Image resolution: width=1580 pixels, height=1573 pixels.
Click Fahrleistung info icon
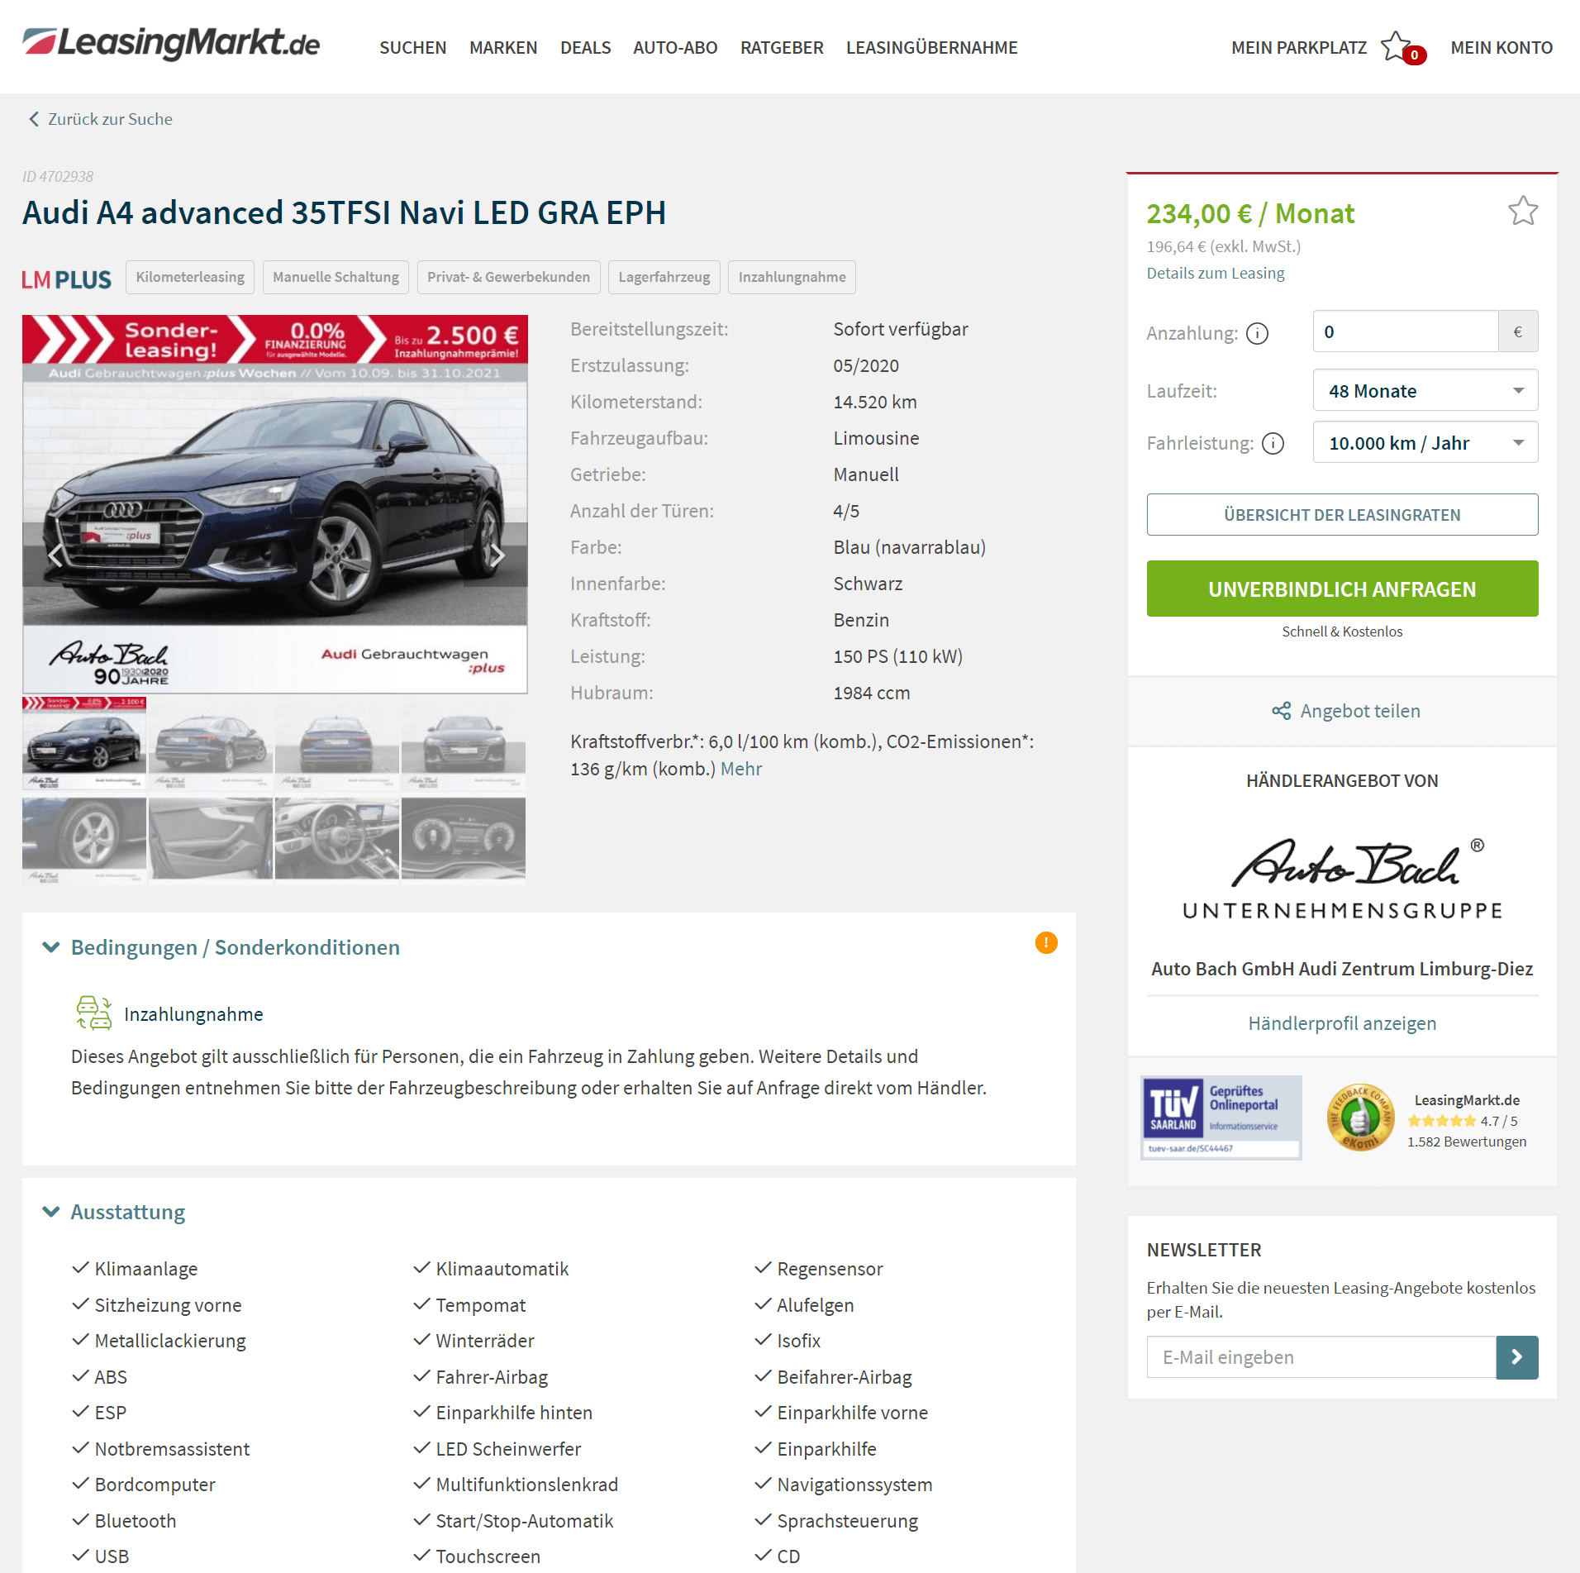[1273, 444]
